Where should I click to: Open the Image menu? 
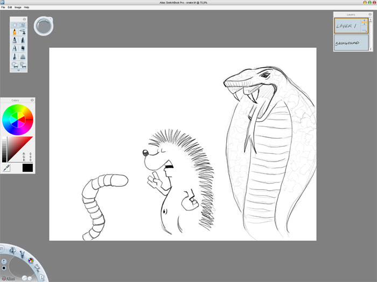pyautogui.click(x=18, y=8)
